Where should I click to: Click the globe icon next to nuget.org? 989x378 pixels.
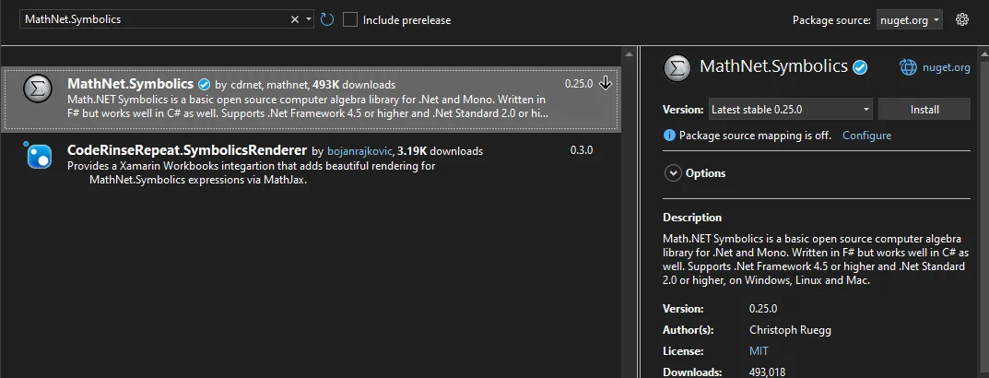point(908,67)
